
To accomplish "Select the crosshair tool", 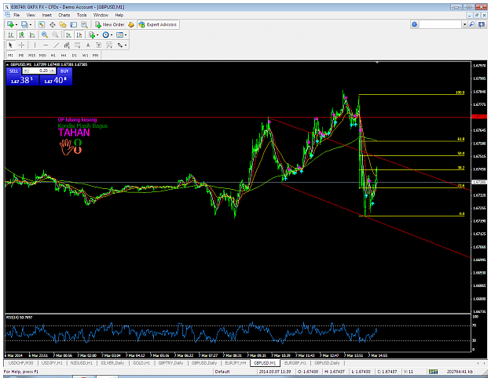I will tap(21, 45).
